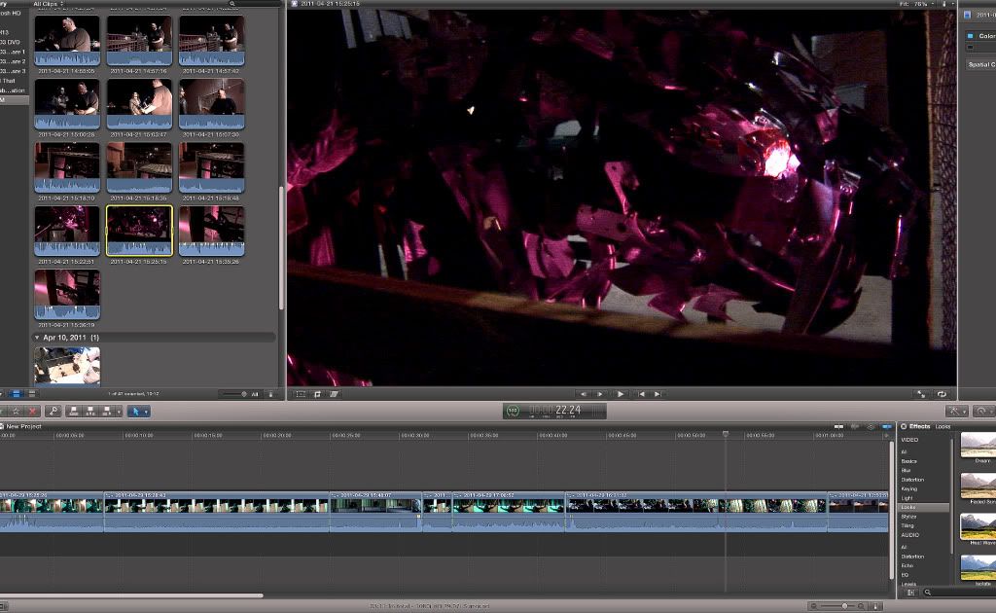Toggle full-screen playback in the viewer
Image resolution: width=996 pixels, height=613 pixels.
(922, 394)
